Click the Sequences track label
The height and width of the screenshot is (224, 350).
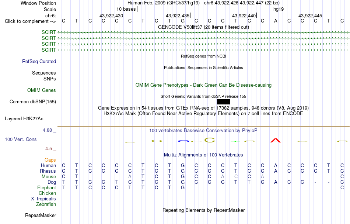44,73
